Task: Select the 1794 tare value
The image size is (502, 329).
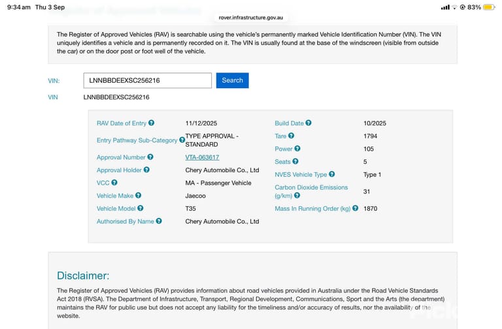Action: (x=371, y=136)
